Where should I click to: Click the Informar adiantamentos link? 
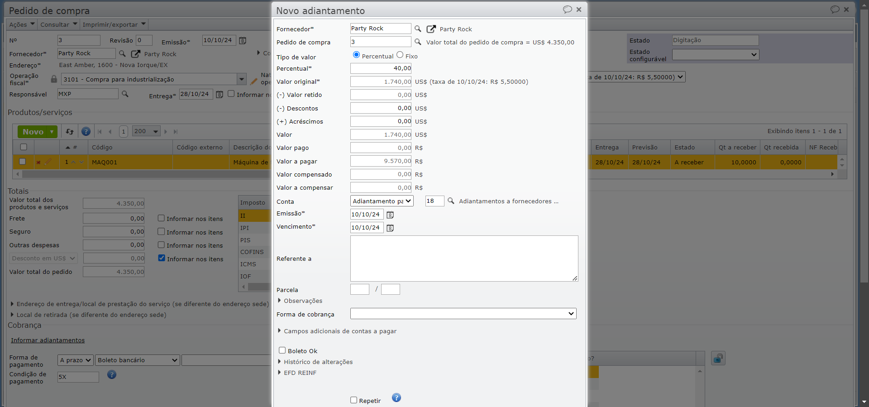click(48, 340)
